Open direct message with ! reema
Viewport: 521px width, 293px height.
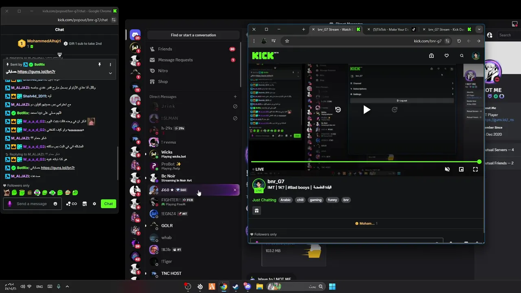pos(193,142)
